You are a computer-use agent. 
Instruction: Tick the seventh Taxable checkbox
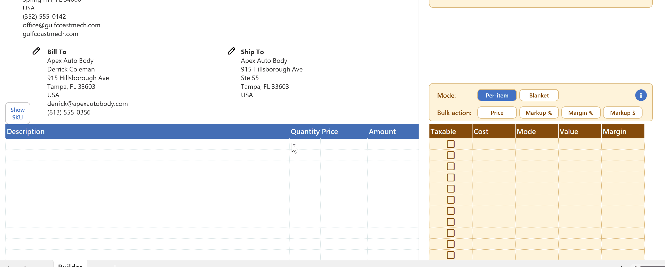pos(451,211)
